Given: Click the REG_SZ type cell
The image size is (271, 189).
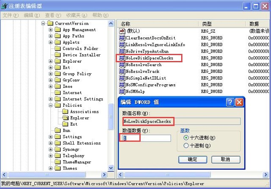Looking at the screenshot, I should point(208,31).
